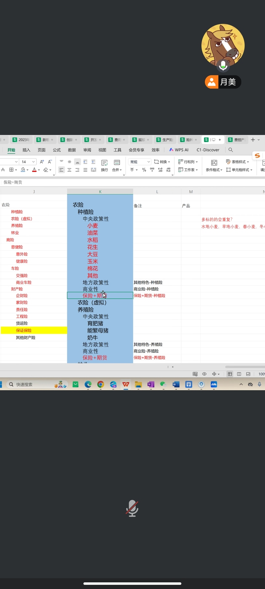Click the WPS AI button
This screenshot has width=265, height=589.
(179, 150)
